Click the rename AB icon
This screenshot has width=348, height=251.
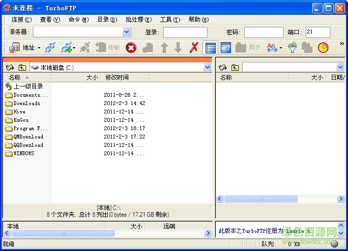point(272,48)
